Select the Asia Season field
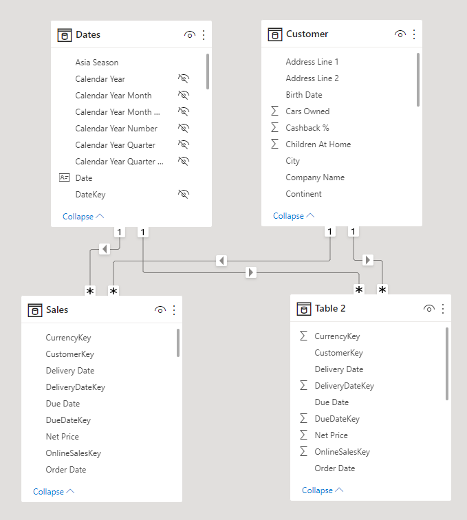The width and height of the screenshot is (467, 520). pyautogui.click(x=97, y=63)
